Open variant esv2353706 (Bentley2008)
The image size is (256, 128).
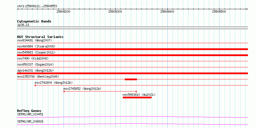(x=38, y=77)
